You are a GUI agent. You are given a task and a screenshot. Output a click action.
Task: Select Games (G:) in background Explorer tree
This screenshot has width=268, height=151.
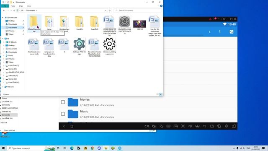[x=6, y=115]
